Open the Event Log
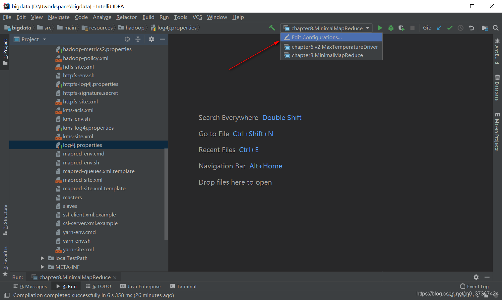Viewport: 502px width, 300px height. tap(474, 286)
